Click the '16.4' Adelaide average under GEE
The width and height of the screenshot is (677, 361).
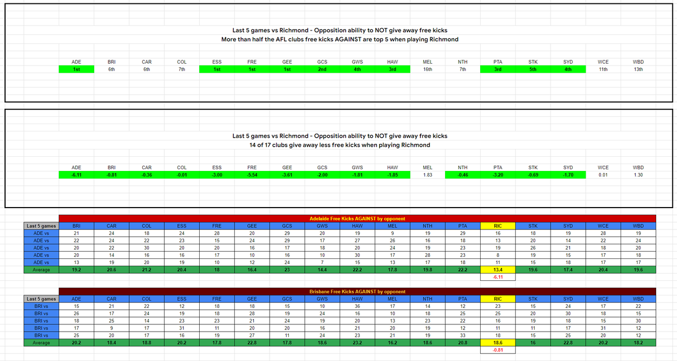[x=252, y=270]
